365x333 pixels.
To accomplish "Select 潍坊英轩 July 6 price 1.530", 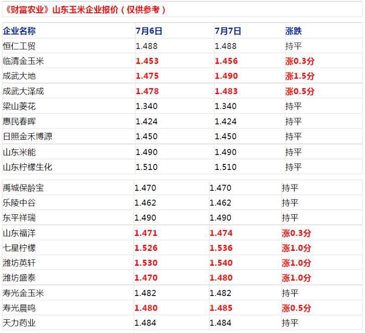I will tap(146, 263).
